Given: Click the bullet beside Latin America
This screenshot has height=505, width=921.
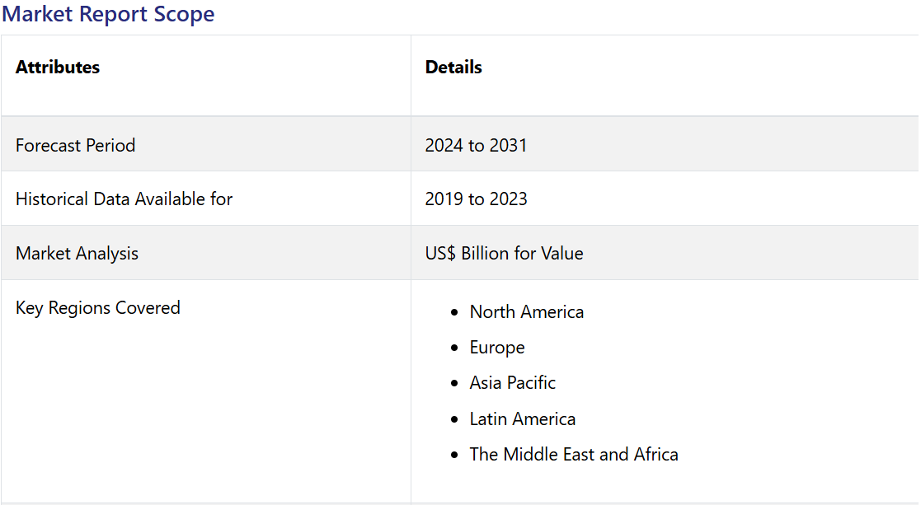Looking at the screenshot, I should click(x=454, y=420).
